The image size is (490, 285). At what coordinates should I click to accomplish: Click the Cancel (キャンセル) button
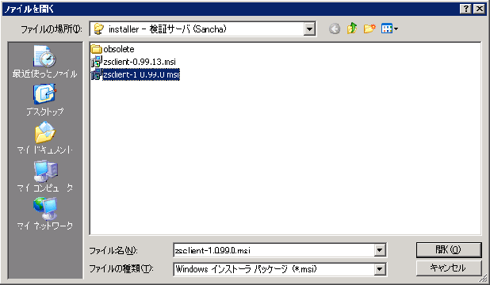coord(449,268)
